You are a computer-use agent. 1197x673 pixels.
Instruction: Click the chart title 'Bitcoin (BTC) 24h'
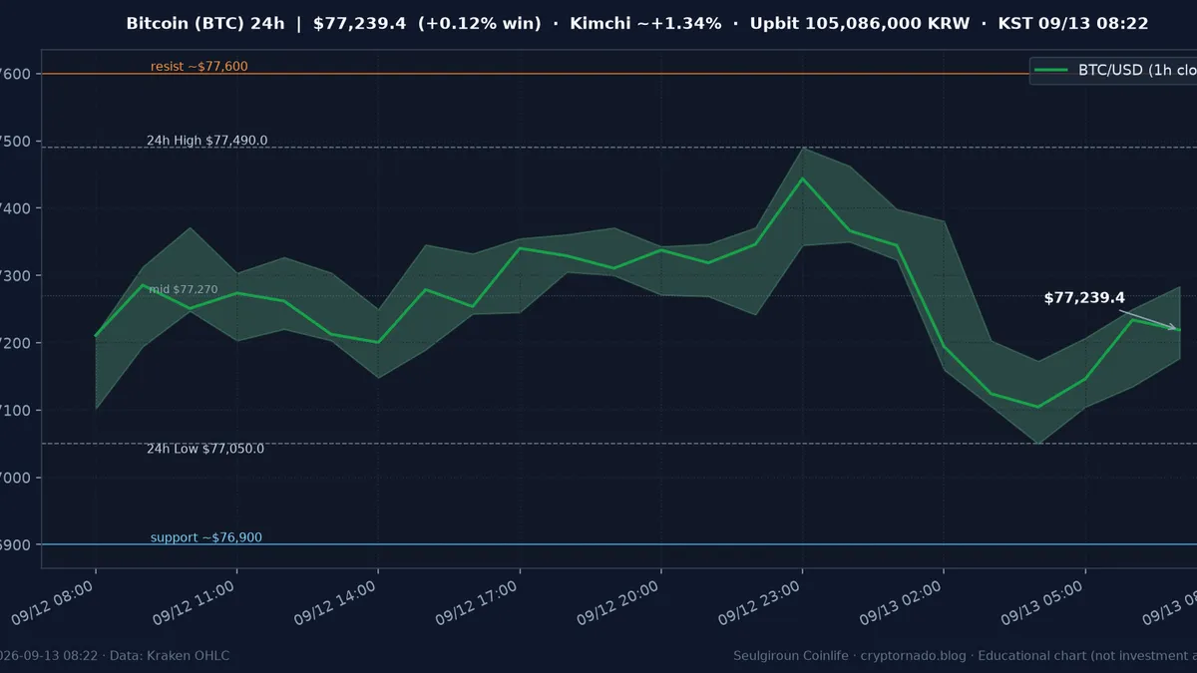[206, 23]
